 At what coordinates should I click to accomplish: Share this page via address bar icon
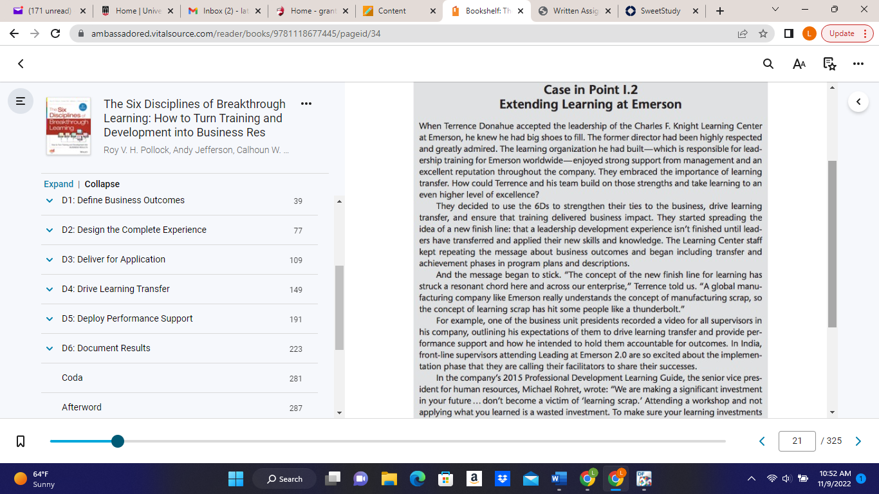(743, 33)
